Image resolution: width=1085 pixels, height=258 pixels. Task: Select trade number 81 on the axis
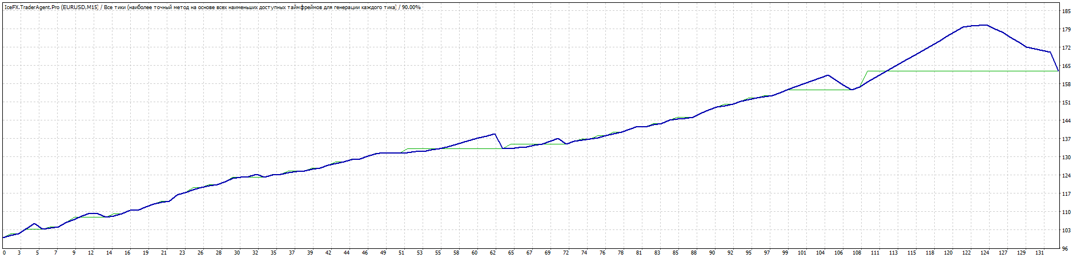pos(639,253)
